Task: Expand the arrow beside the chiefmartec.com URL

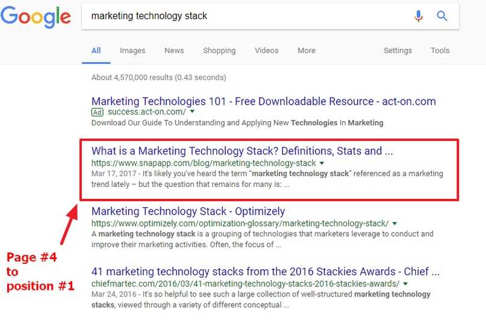Action: coord(406,284)
